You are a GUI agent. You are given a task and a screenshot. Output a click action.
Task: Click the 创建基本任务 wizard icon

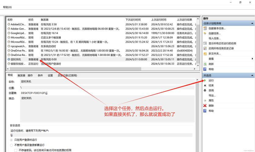click(205, 28)
